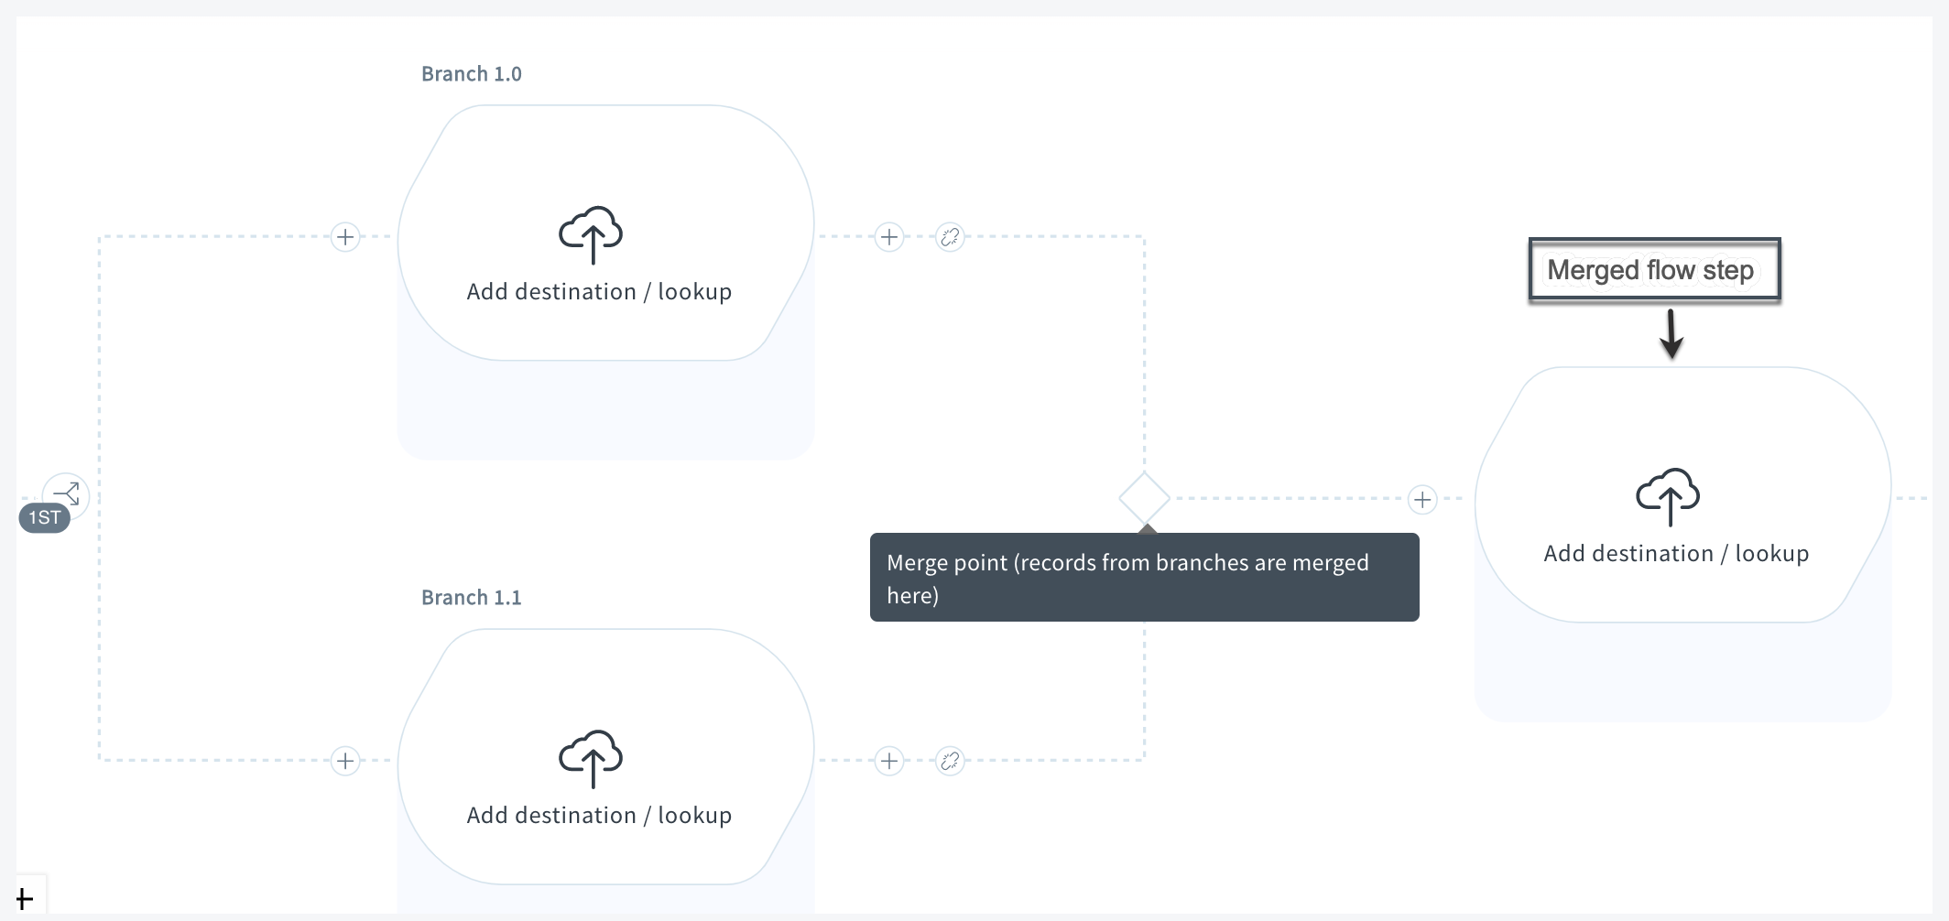Viewport: 1949px width, 921px height.
Task: Click the unmerge link icon on Branch 1.0
Action: tap(950, 237)
